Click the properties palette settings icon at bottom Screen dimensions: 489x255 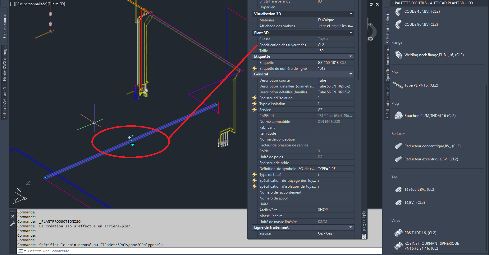pyautogui.click(x=364, y=236)
